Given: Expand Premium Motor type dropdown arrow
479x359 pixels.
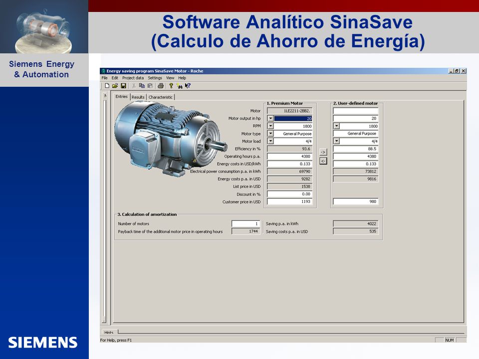Looking at the screenshot, I should (x=270, y=134).
